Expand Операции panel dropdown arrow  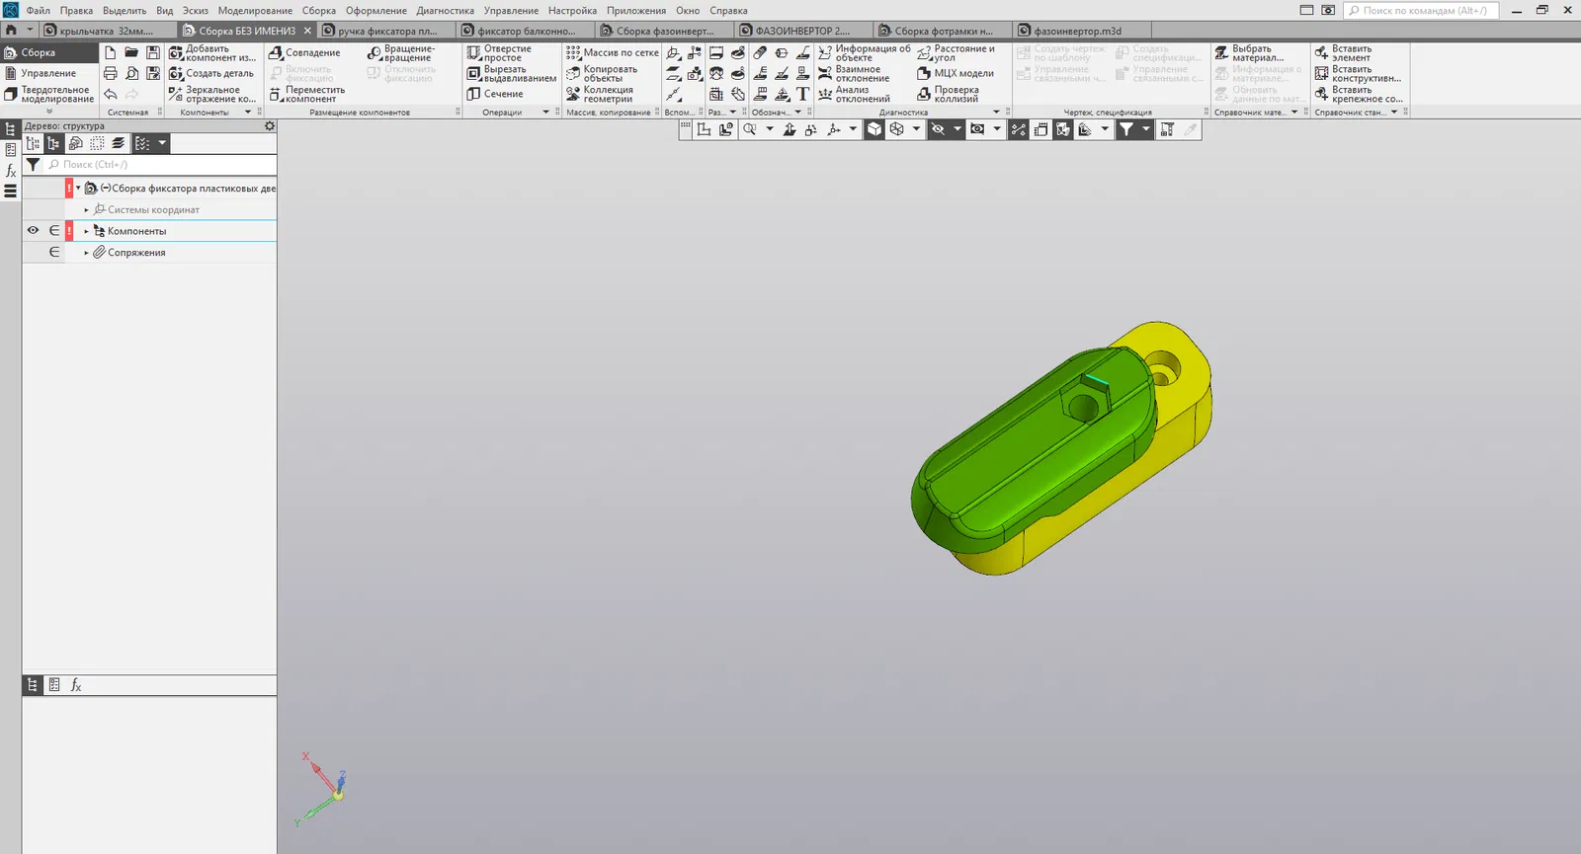pos(545,113)
